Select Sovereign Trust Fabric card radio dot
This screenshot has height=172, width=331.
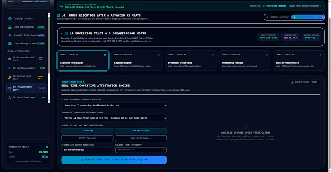(213, 55)
